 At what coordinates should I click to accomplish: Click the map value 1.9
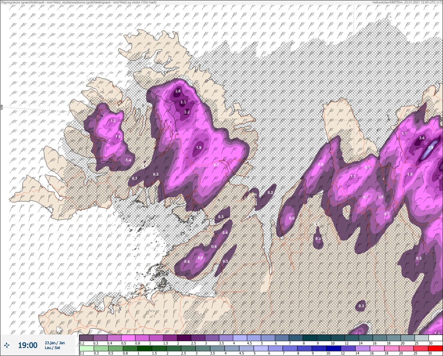(x=199, y=148)
